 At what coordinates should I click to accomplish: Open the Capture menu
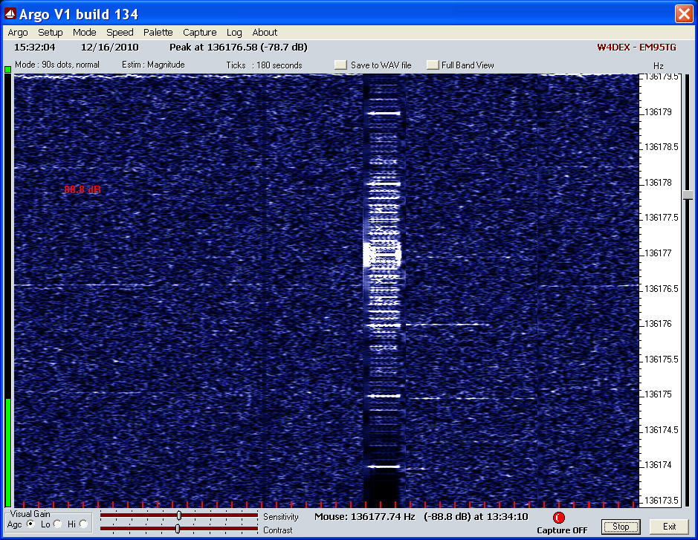(x=199, y=33)
